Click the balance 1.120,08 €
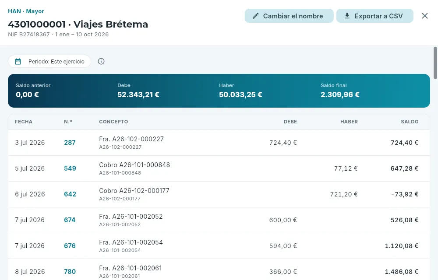The image size is (438, 280). (402, 246)
